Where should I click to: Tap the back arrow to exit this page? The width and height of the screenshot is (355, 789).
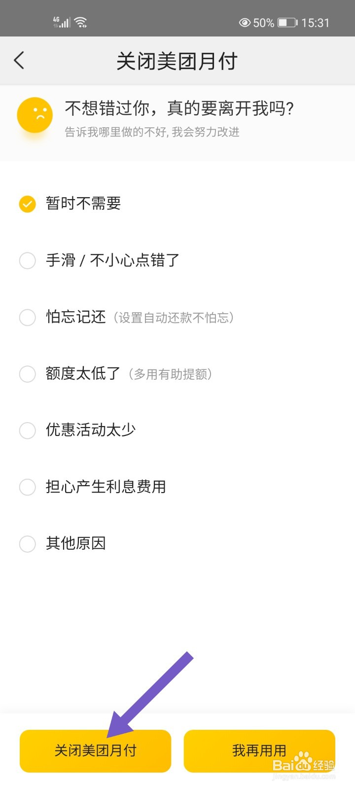click(19, 60)
